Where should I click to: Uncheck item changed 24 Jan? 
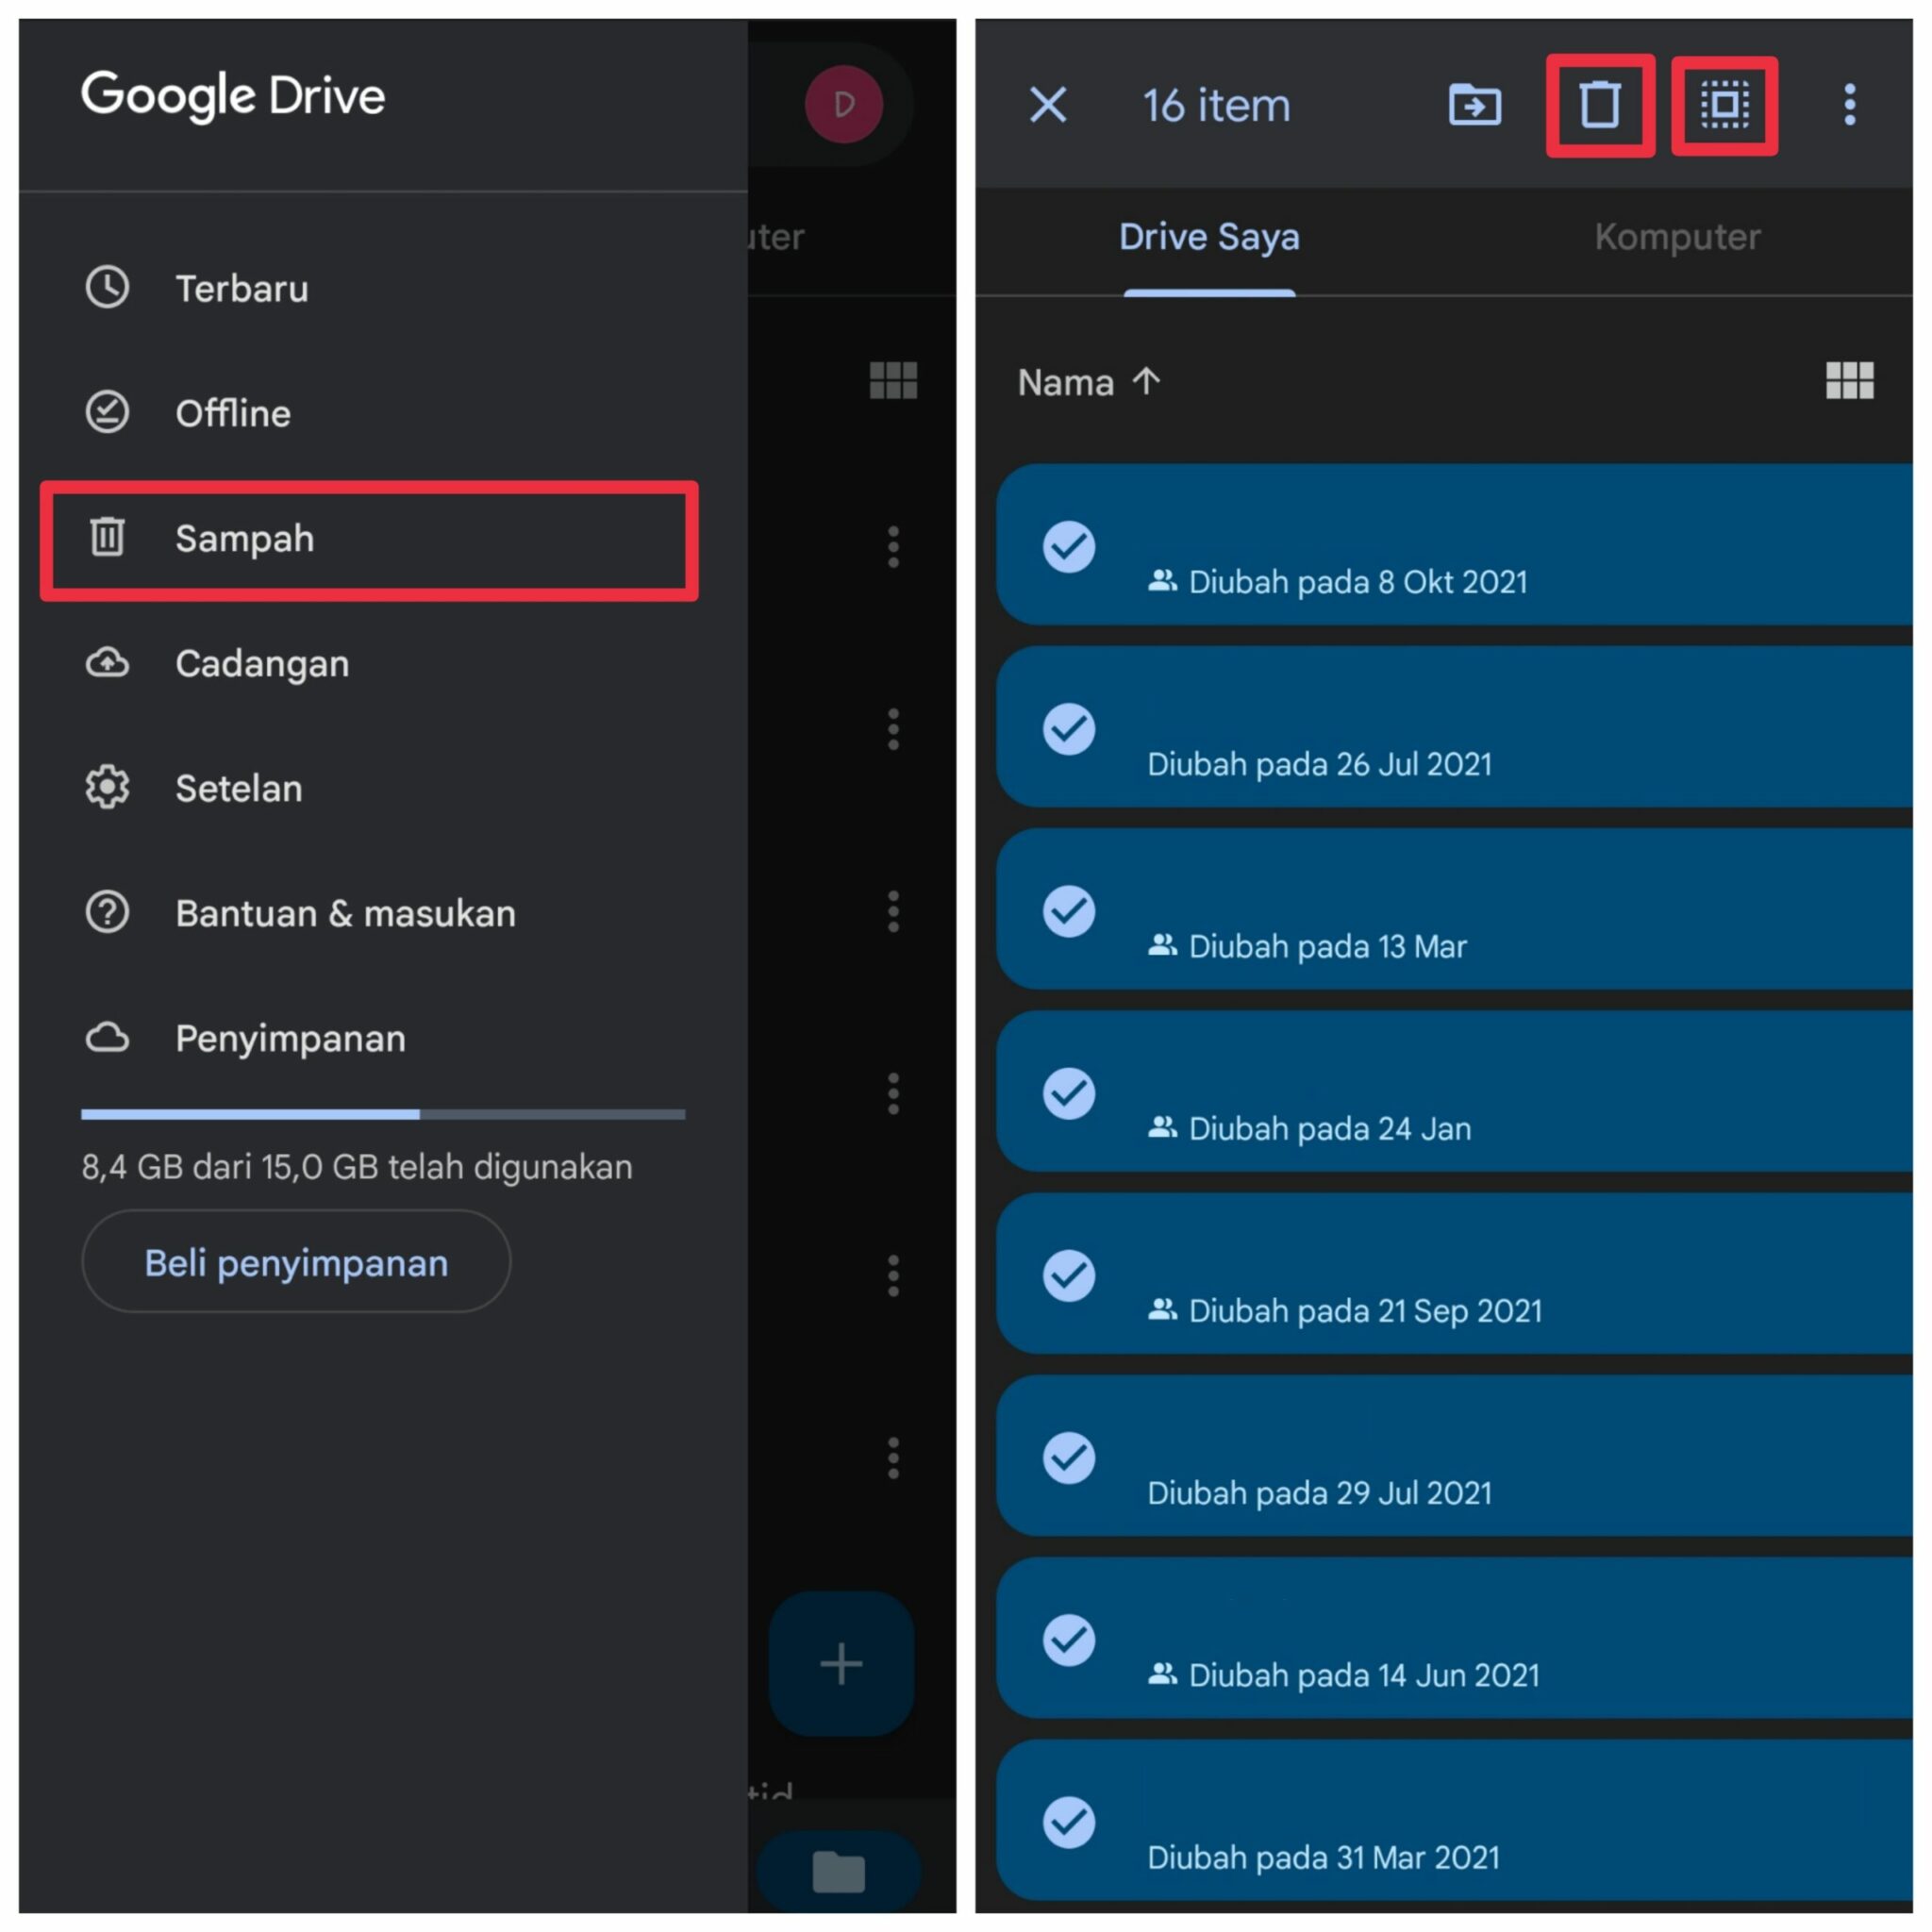[1069, 1092]
